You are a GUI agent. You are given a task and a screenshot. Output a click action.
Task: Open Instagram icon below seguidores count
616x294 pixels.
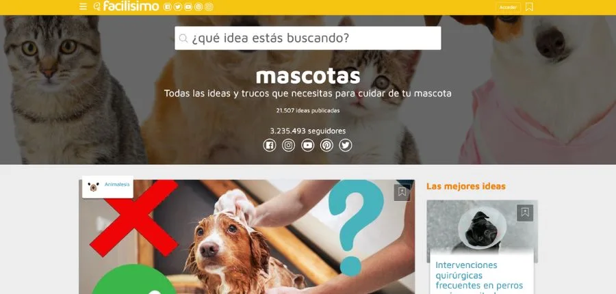288,145
